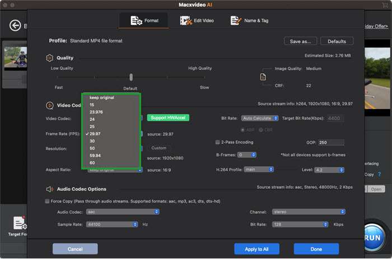Select the CBR radio button
Image resolution: width=392 pixels, height=259 pixels.
tap(261, 130)
